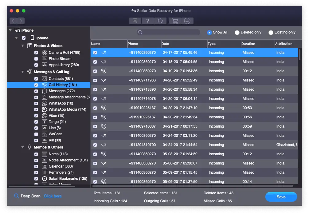The height and width of the screenshot is (214, 309).
Task: Sort by the Type column header
Action: point(224,44)
